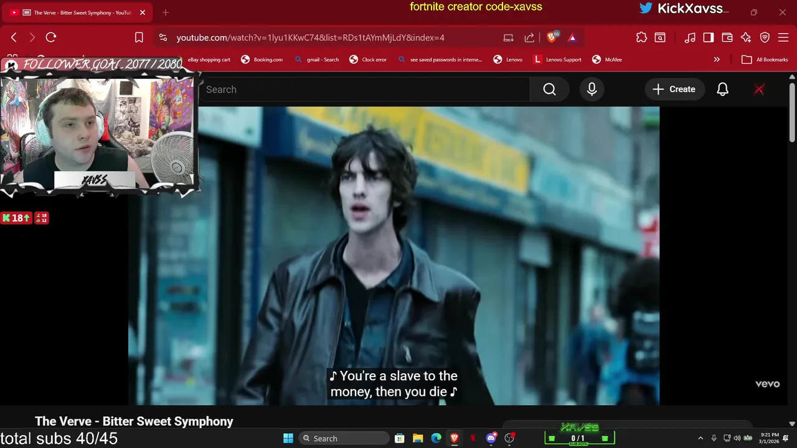Open the All Bookmarks folder
Image resolution: width=797 pixels, height=448 pixels.
coord(765,60)
